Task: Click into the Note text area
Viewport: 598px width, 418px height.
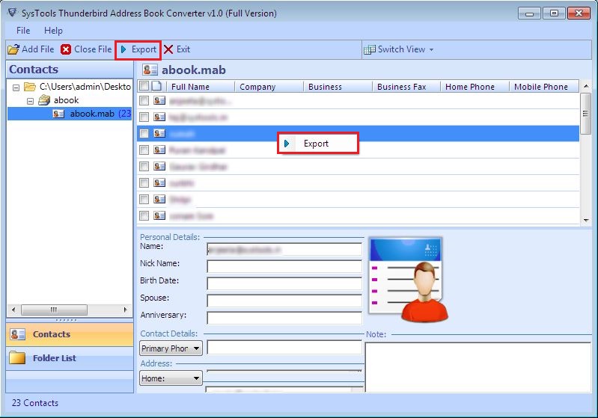Action: (x=478, y=367)
